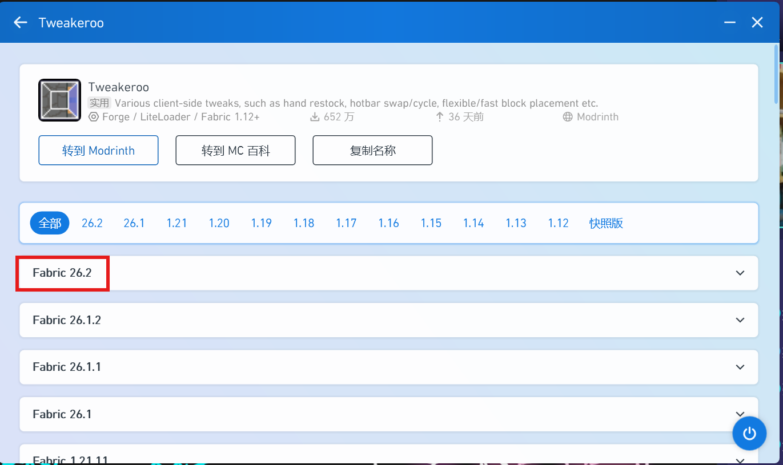This screenshot has height=465, width=783.
Task: Select the 快照版 snapshot filter
Action: point(606,223)
